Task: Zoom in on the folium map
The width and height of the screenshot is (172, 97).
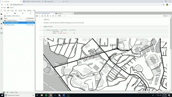Action: pyautogui.click(x=46, y=41)
